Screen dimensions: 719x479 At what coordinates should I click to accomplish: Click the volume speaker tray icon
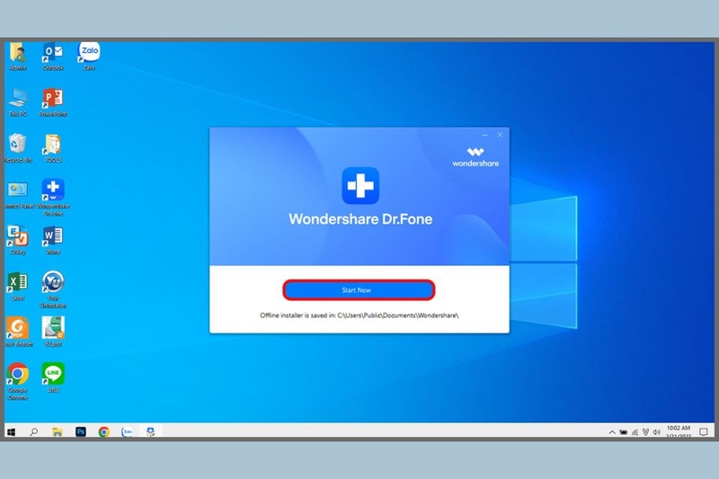tap(656, 431)
